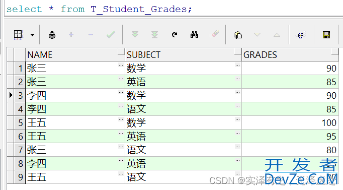Click the save floppy disk icon
The image size is (343, 190).
point(326,35)
